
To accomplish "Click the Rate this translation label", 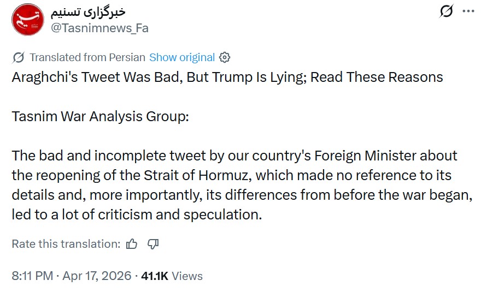I will click(x=66, y=244).
